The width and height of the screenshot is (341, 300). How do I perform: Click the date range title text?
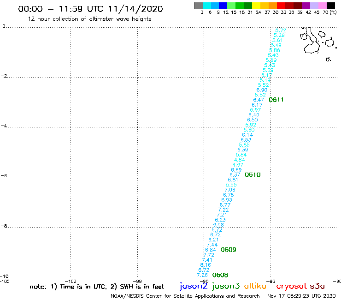click(90, 9)
